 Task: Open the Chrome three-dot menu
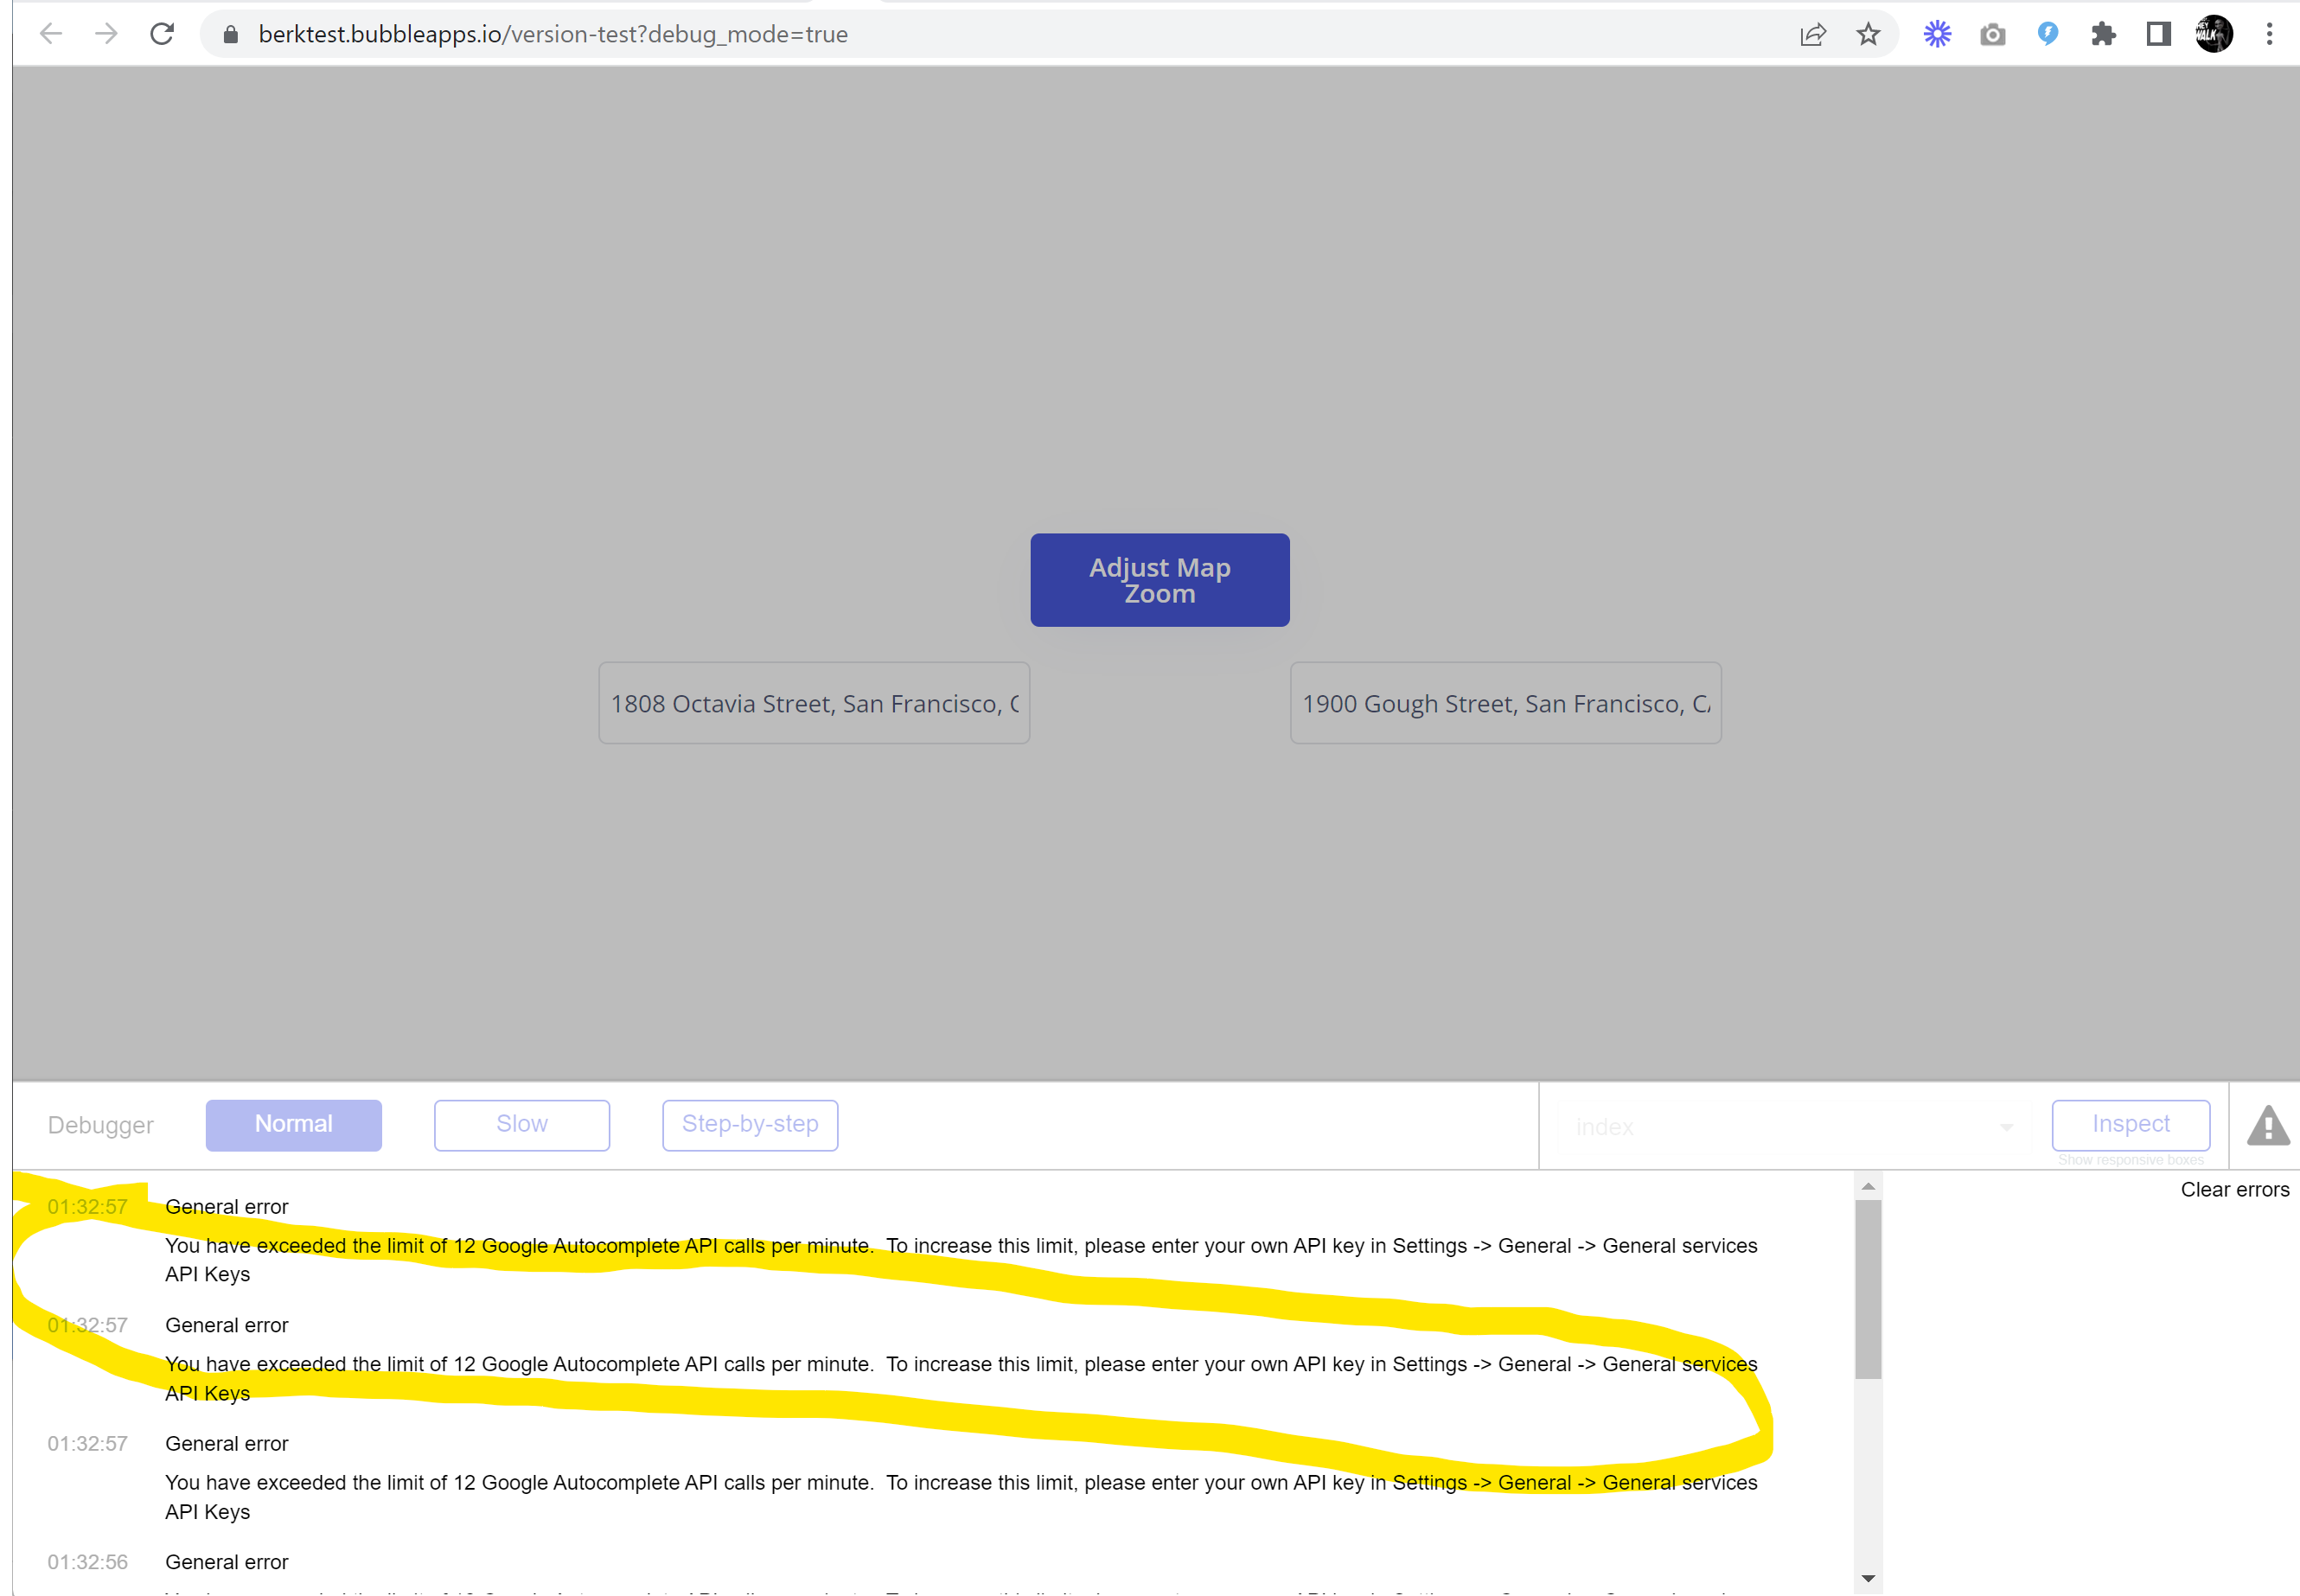2269,34
